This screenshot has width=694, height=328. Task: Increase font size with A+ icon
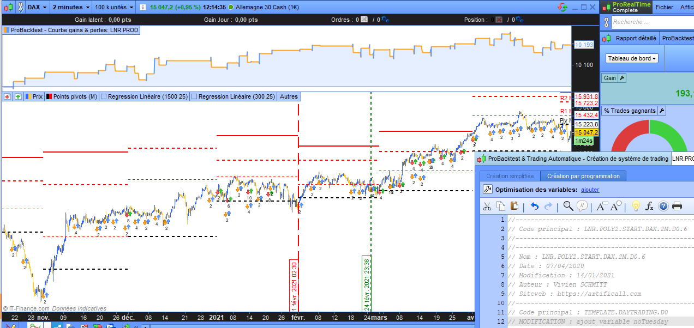pyautogui.click(x=616, y=206)
